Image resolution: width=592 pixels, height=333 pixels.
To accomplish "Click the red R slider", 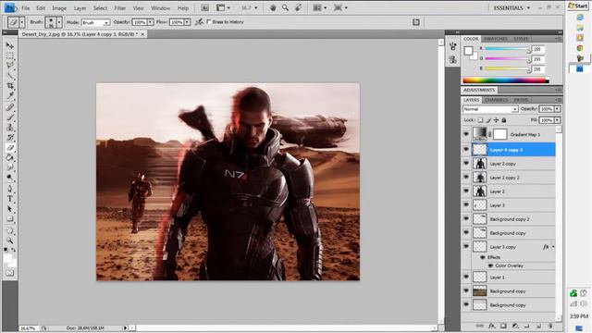I will point(508,49).
